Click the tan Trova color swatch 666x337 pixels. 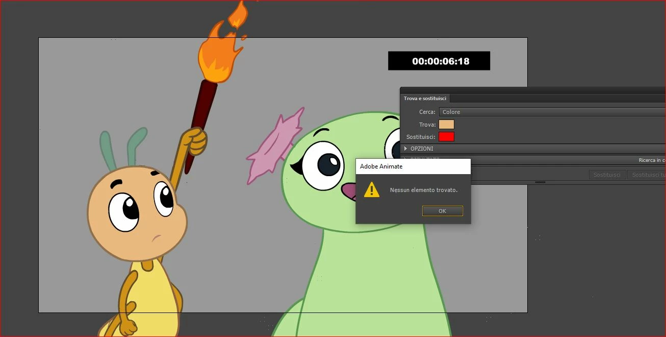click(x=446, y=125)
